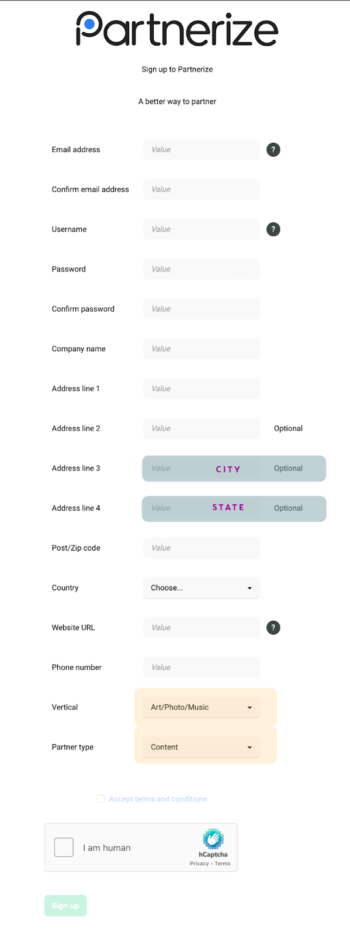Expand the Vertical dropdown showing Art/Photo/Music
This screenshot has width=350, height=936.
click(202, 707)
